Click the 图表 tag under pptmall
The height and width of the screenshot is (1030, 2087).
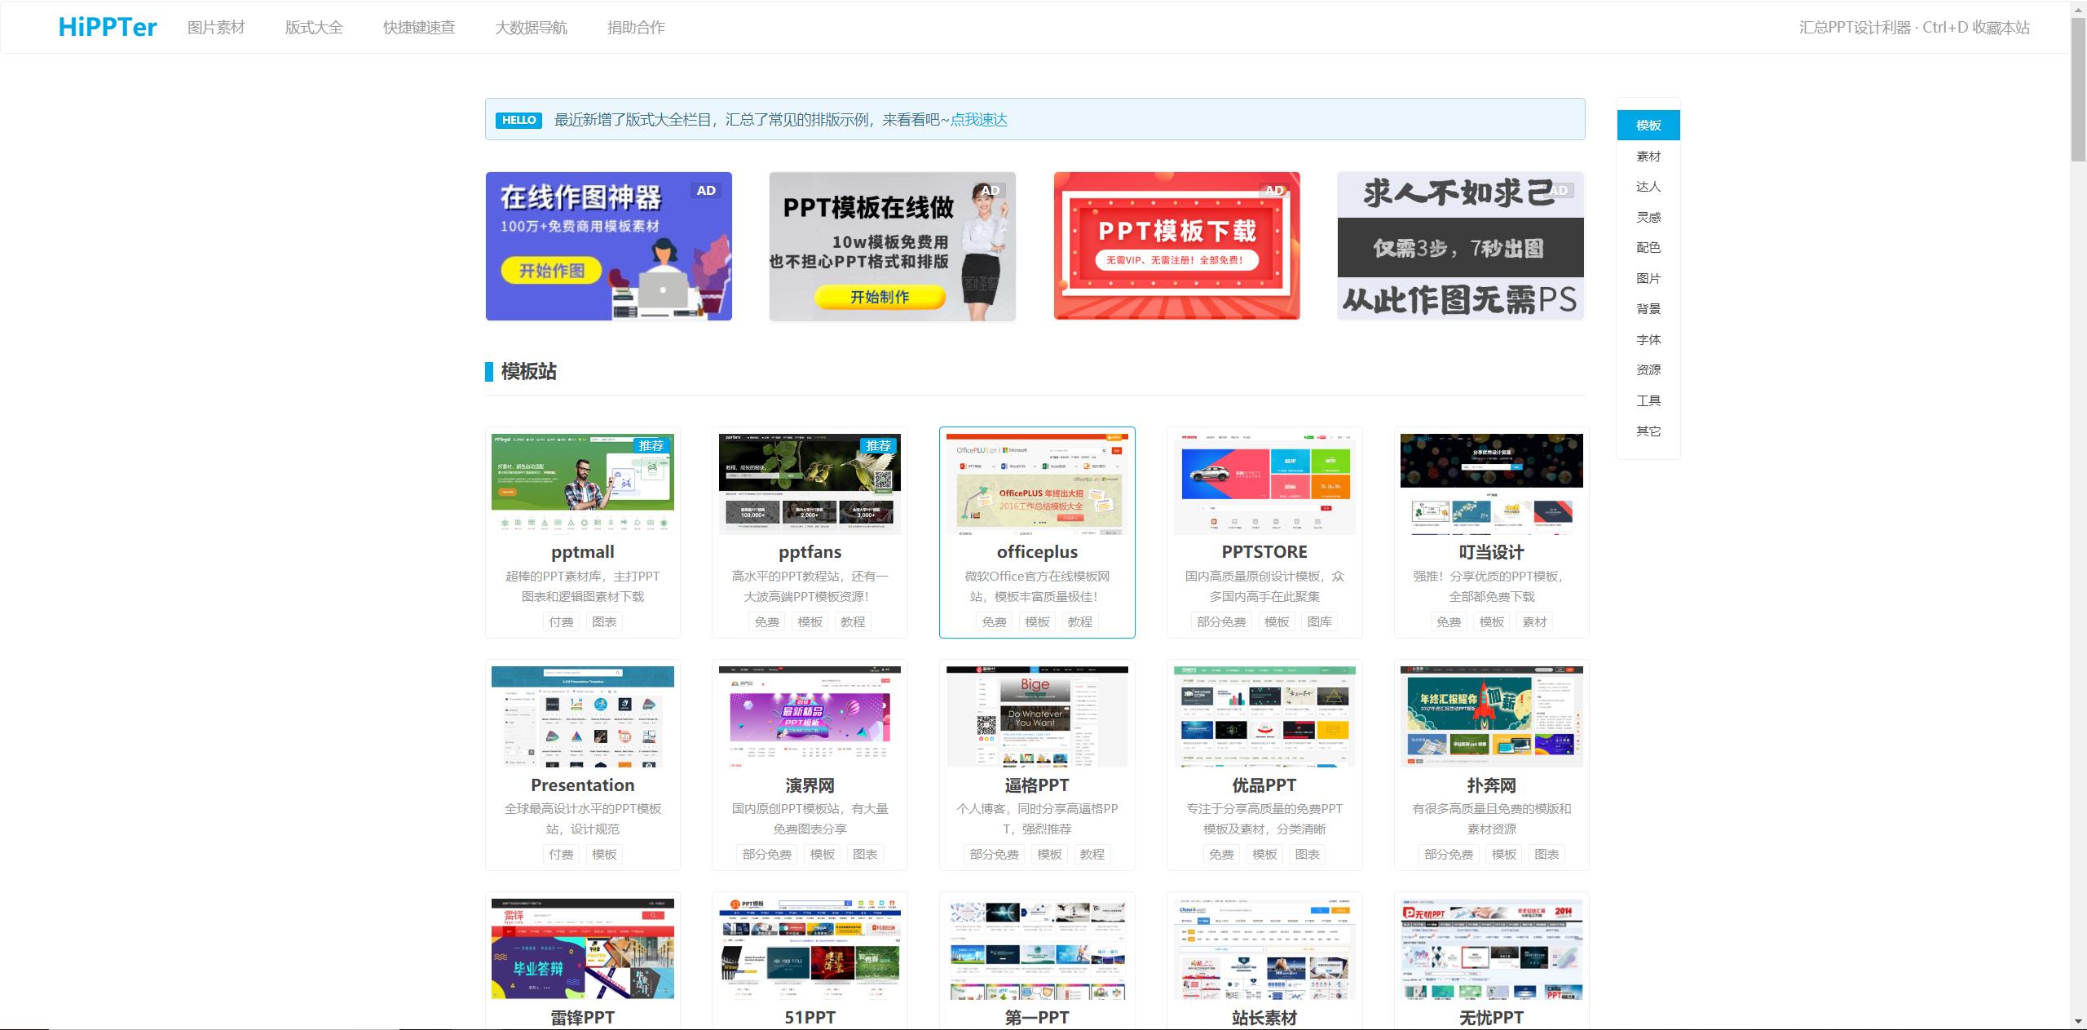[604, 621]
